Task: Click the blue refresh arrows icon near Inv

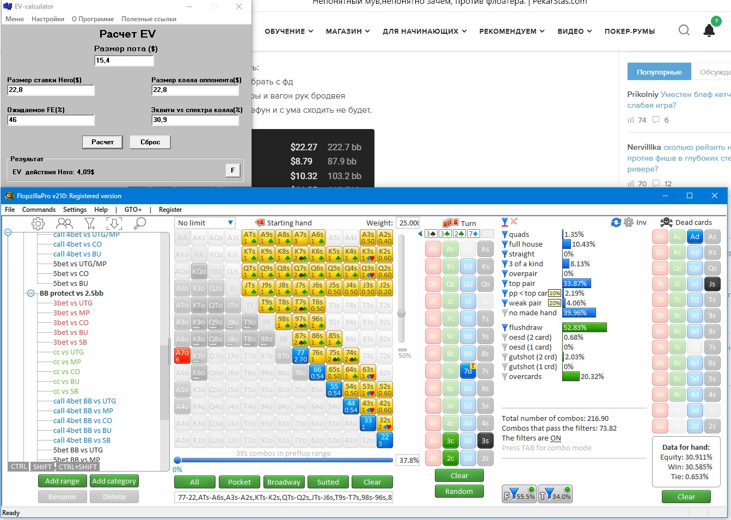Action: click(616, 222)
